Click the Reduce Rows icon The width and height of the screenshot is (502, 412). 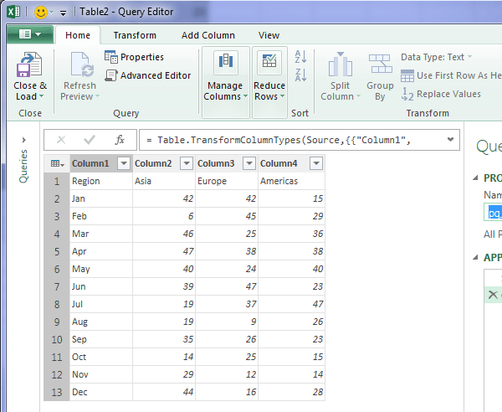click(269, 61)
